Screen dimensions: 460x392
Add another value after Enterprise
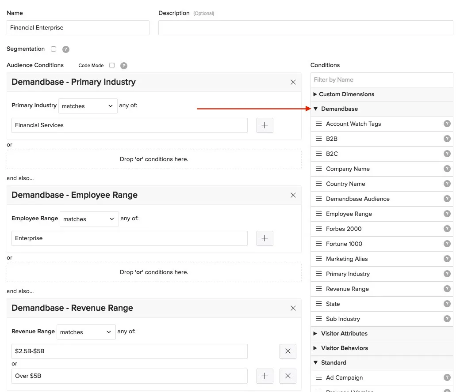pos(265,238)
